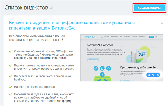Click the text 'Все способы коммуникаций с вашей компанией'

click(x=37, y=38)
